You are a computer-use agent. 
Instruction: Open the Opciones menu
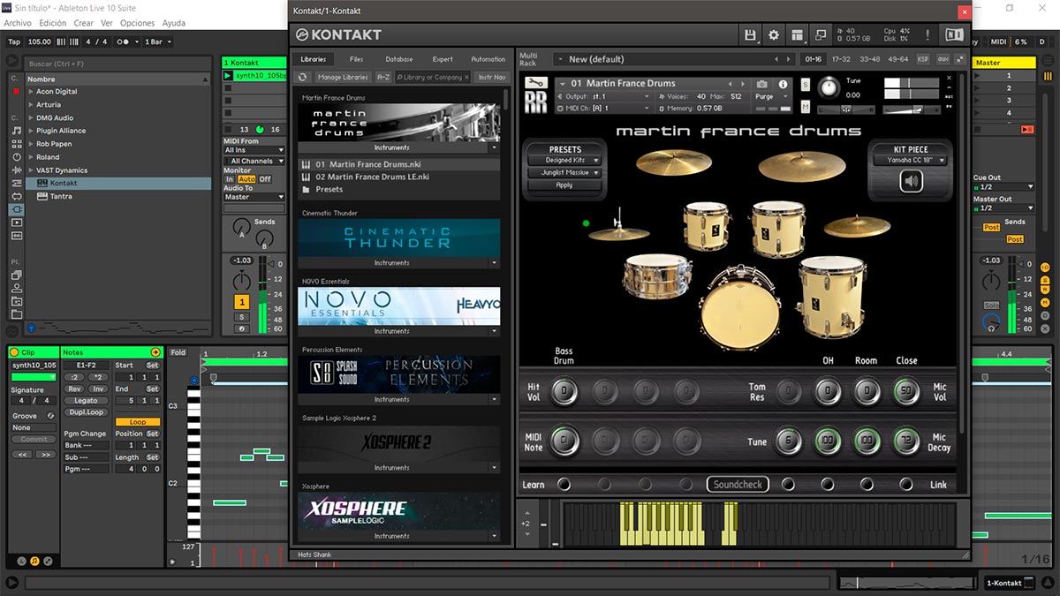click(137, 23)
